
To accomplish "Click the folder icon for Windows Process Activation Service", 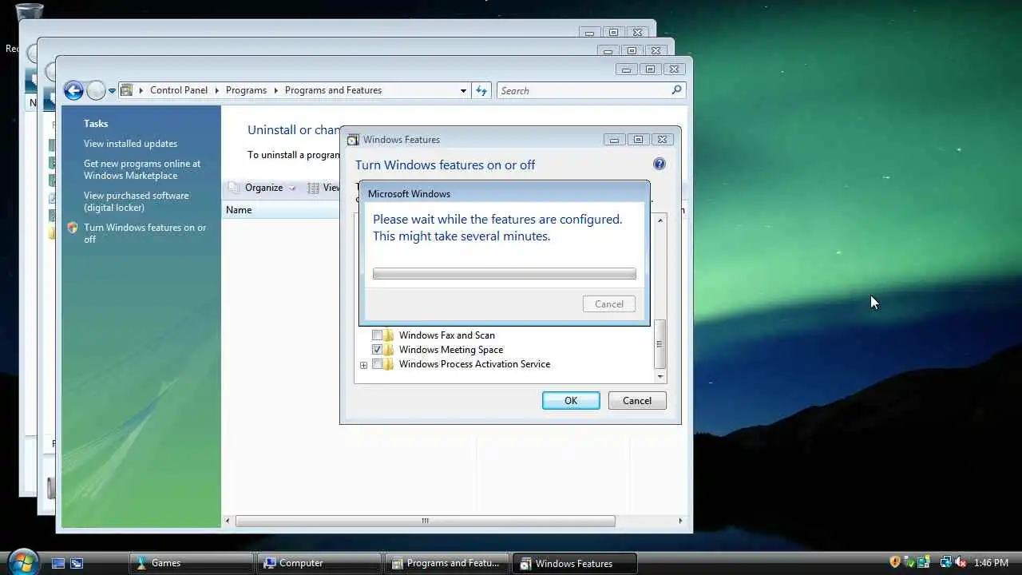I will [389, 364].
